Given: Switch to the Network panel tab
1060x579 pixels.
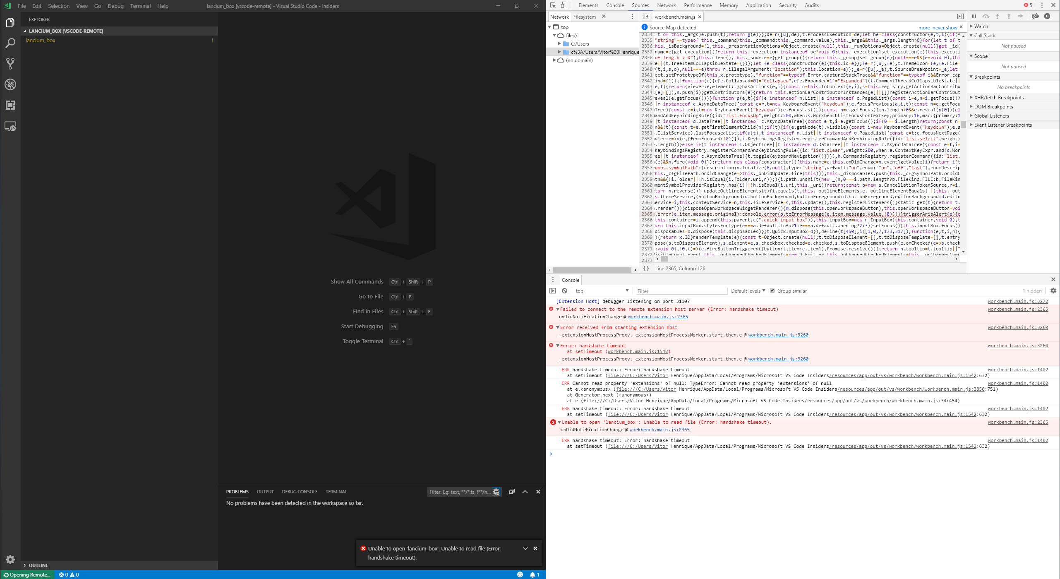Looking at the screenshot, I should (x=667, y=5).
